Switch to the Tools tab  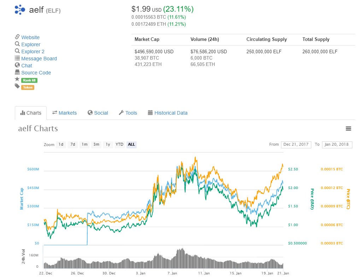coord(128,113)
